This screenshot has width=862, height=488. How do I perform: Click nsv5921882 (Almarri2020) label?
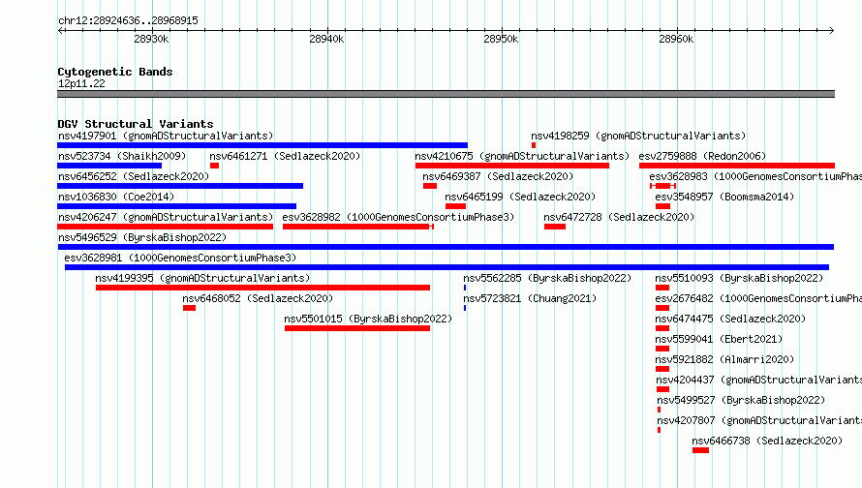[724, 359]
